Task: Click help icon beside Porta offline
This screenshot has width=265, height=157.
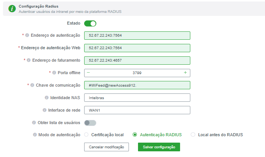Action: click(x=54, y=73)
